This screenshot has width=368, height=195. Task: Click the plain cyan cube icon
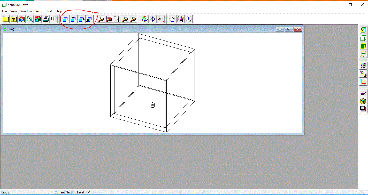tap(65, 19)
